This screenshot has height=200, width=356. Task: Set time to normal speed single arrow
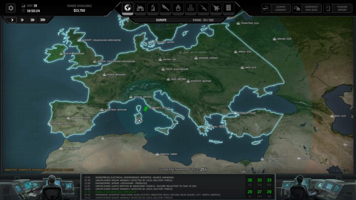tap(12, 20)
